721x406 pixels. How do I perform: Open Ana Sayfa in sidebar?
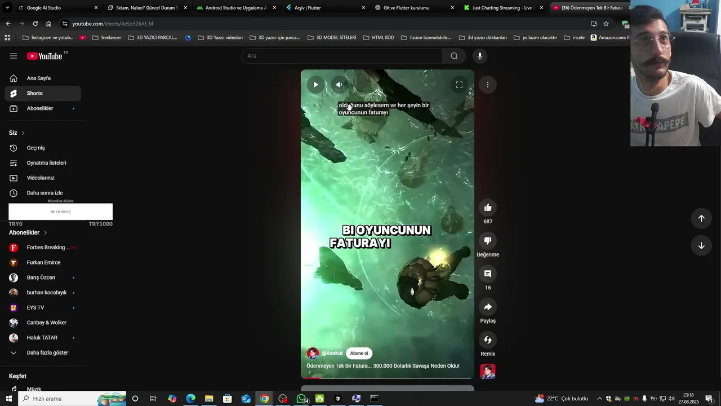coord(43,78)
